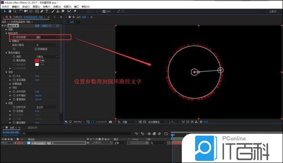Collapse the 路径选项 group triangle

(6, 33)
